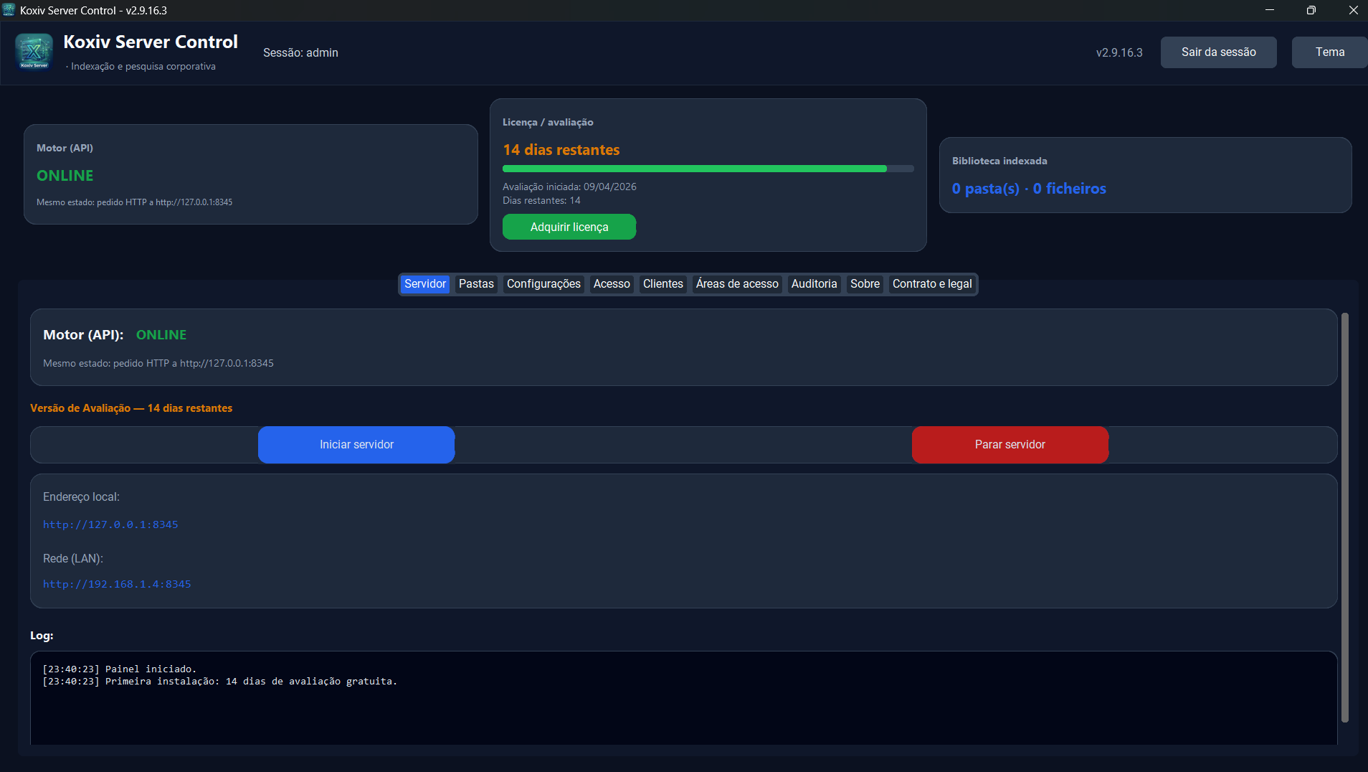Open the local address http://127.0.0.1:8345

point(110,524)
